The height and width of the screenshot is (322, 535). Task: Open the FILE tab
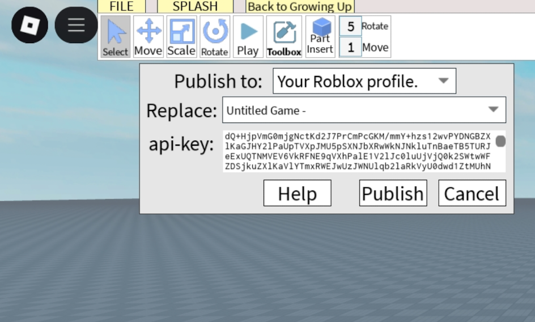tap(121, 7)
